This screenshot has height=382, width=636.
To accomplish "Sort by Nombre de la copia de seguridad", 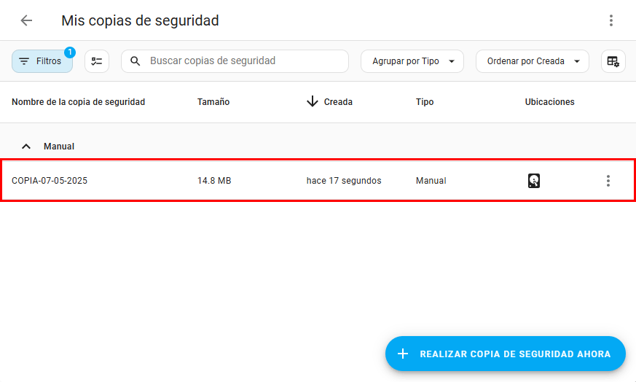I will [x=78, y=102].
